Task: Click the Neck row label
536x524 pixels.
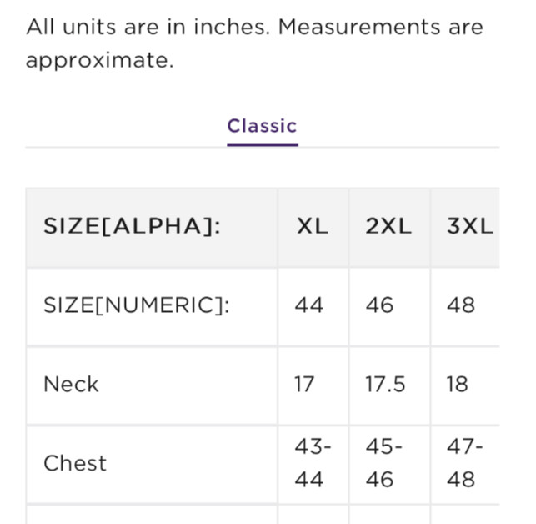Action: [x=71, y=385]
